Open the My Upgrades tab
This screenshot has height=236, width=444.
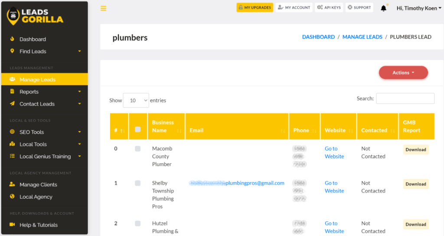coord(255,7)
